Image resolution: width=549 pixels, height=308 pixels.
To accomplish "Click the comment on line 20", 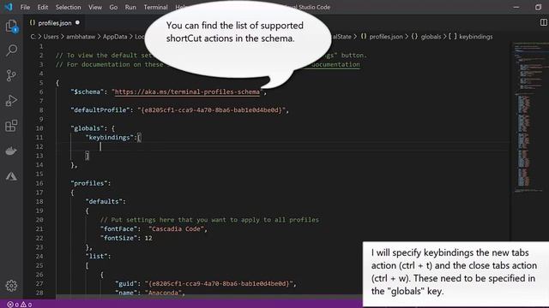I will (x=209, y=220).
